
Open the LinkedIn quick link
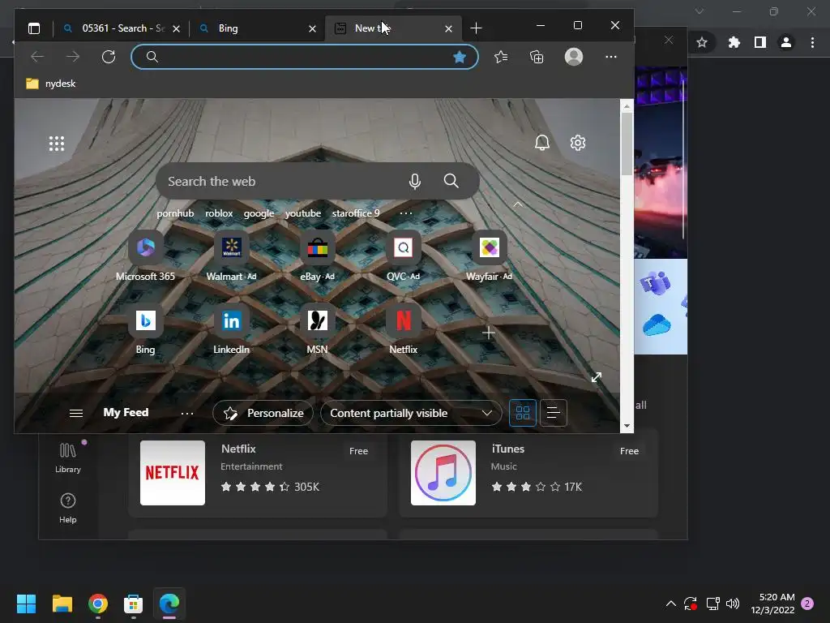point(231,329)
